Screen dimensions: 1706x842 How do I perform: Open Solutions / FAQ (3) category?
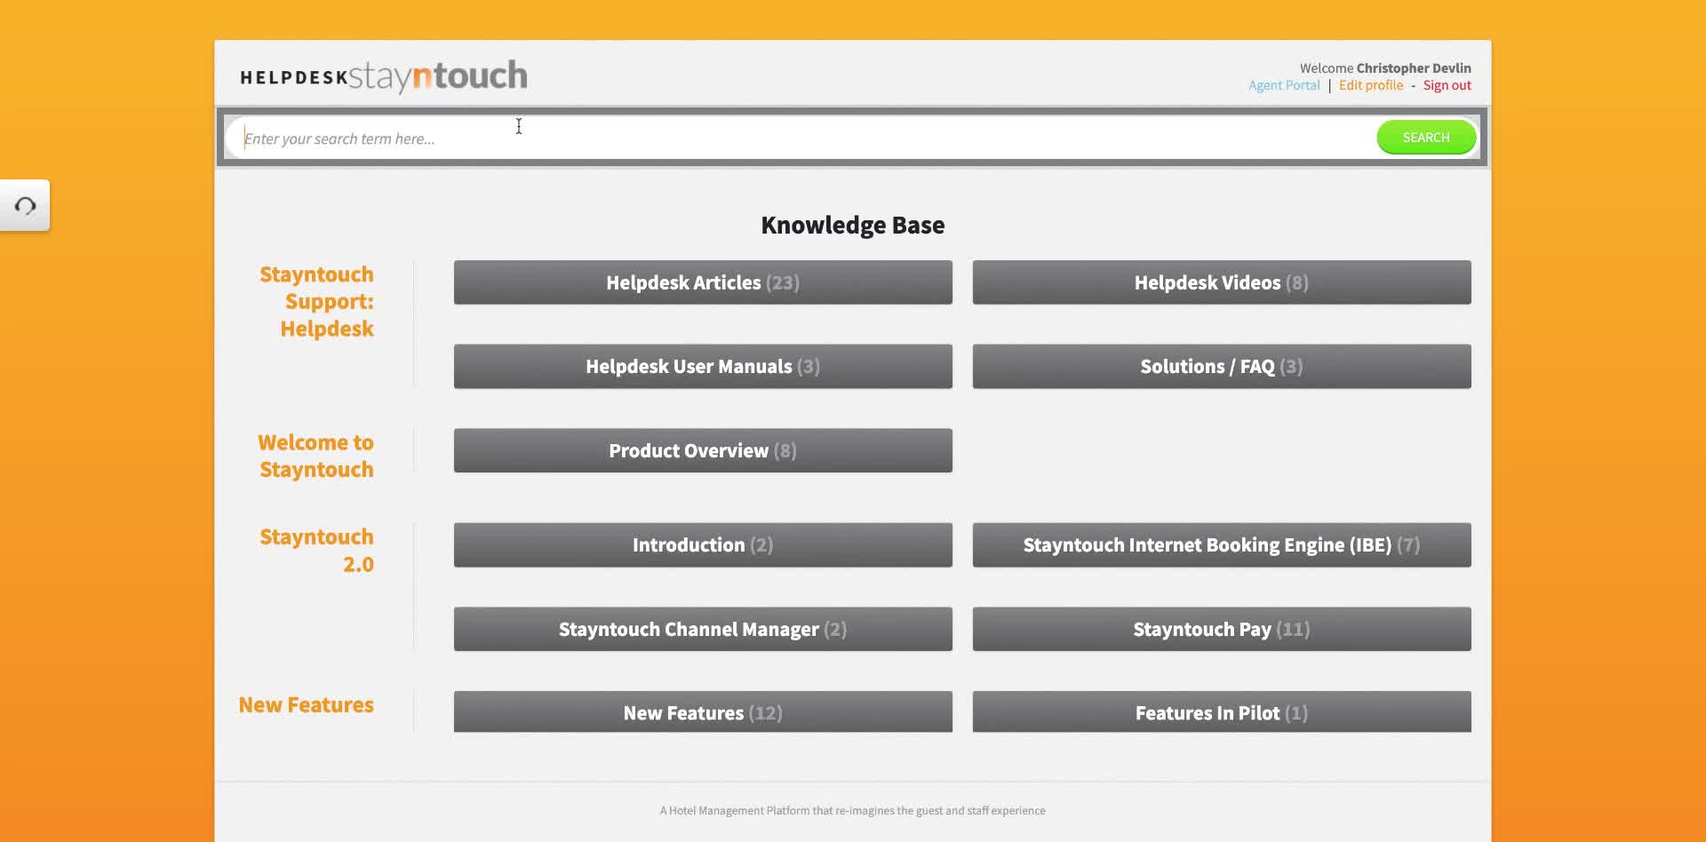pyautogui.click(x=1222, y=366)
